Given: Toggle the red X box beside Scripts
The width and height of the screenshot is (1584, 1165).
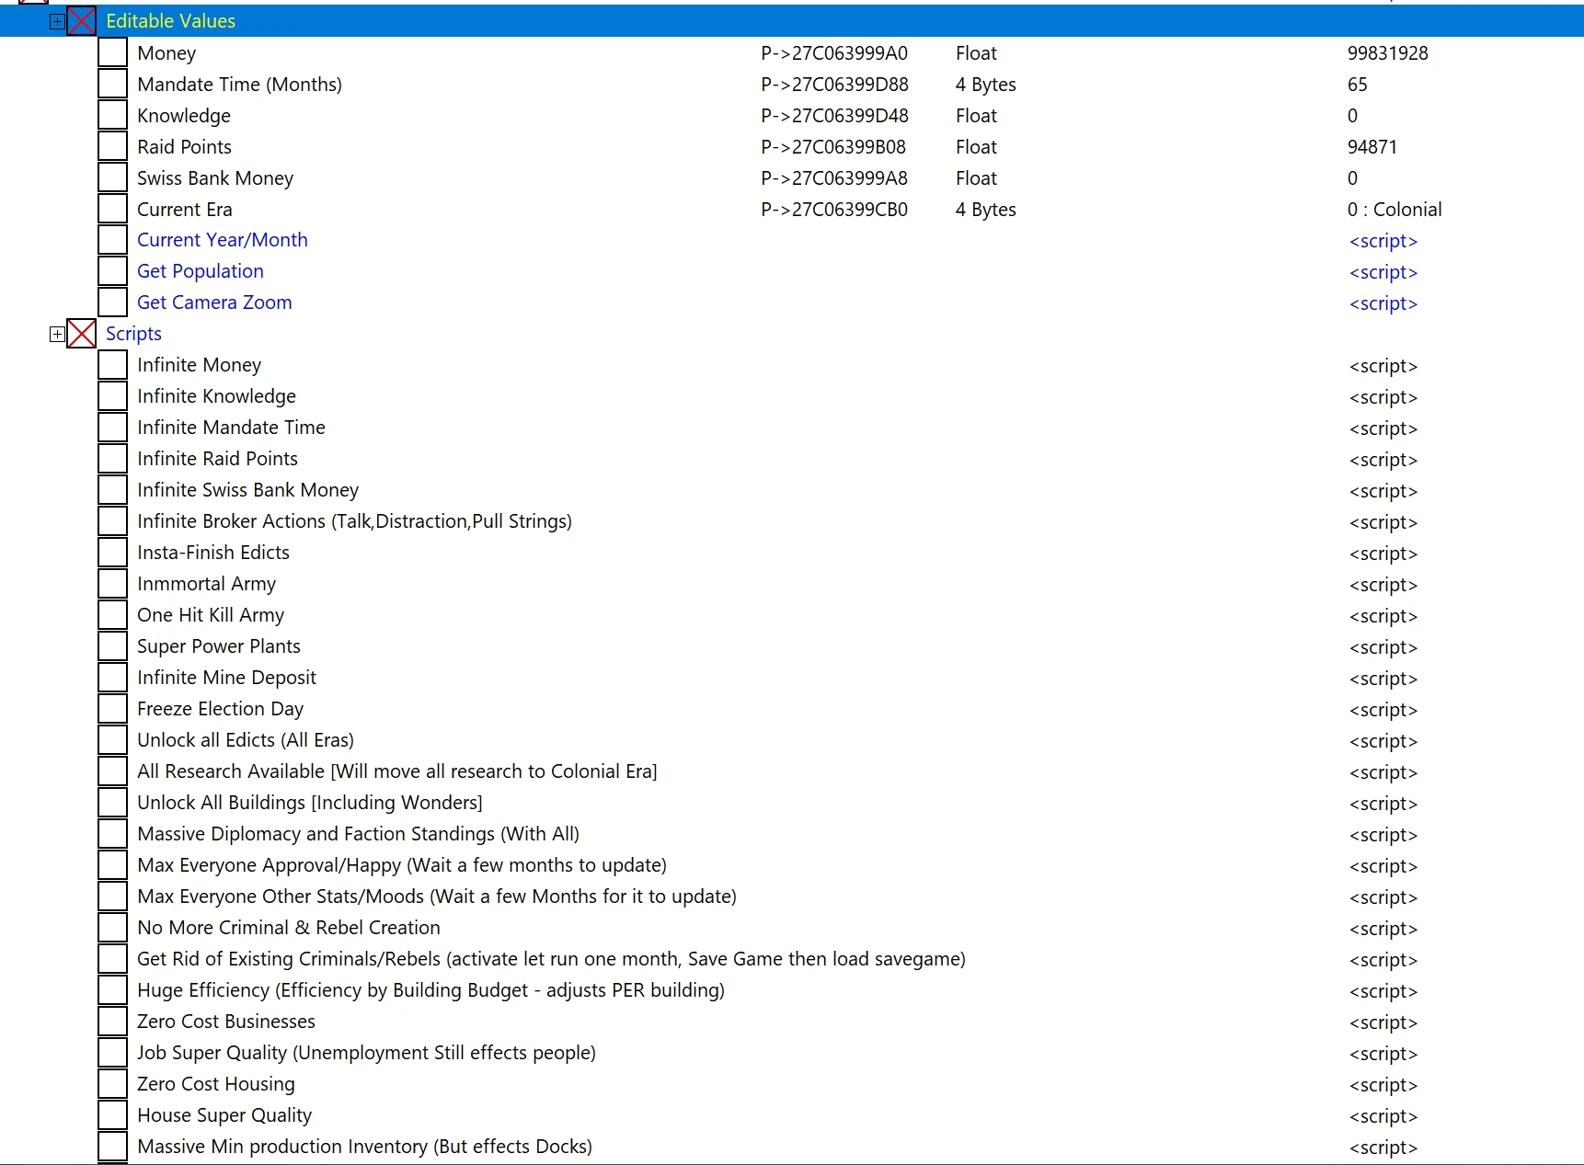Looking at the screenshot, I should tap(82, 334).
